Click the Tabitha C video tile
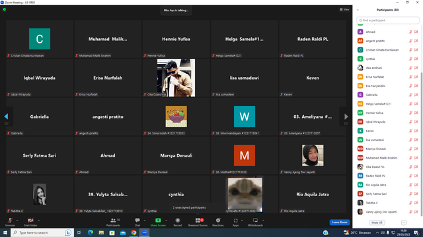The height and width of the screenshot is (237, 423). point(40,194)
